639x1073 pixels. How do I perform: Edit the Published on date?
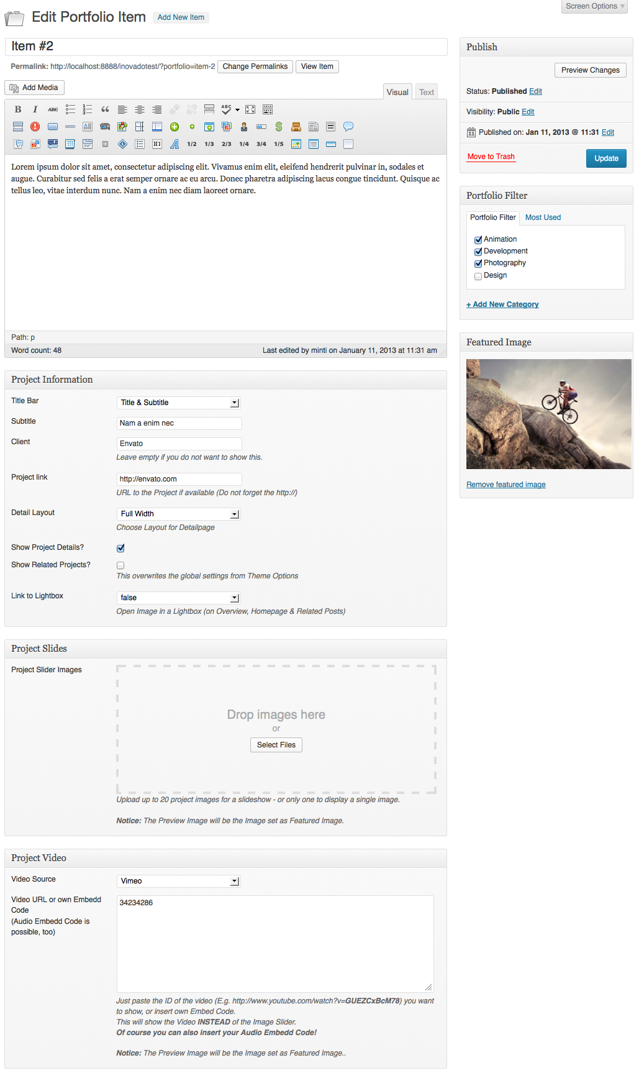tap(608, 132)
